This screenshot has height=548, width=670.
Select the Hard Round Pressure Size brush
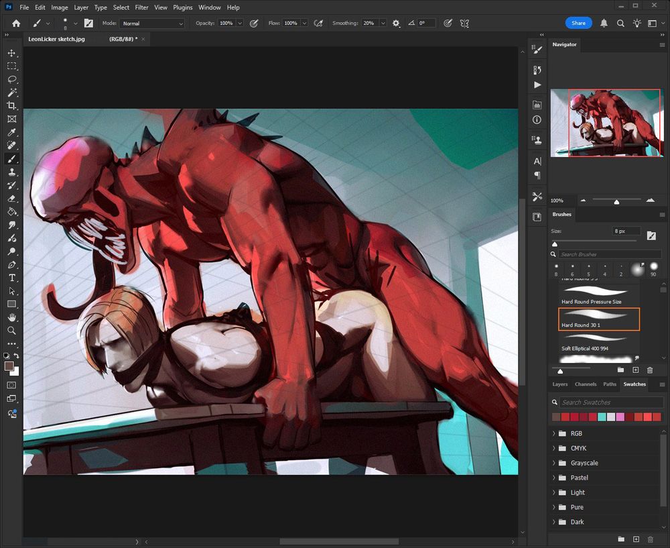click(x=598, y=296)
